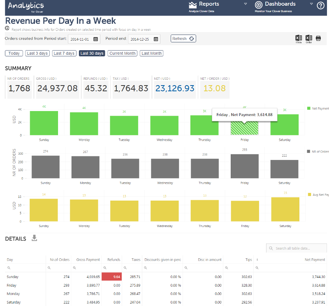Image resolution: width=329 pixels, height=306 pixels.
Task: Switch to Dashboards
Action: tap(277, 5)
